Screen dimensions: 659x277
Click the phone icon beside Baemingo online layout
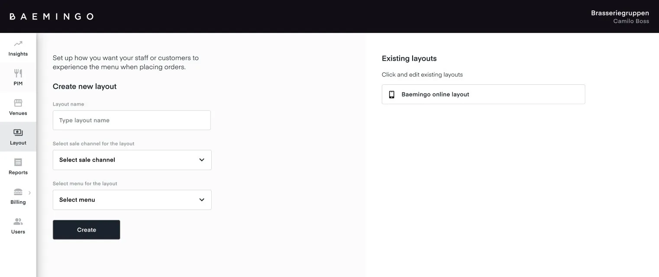pos(392,94)
